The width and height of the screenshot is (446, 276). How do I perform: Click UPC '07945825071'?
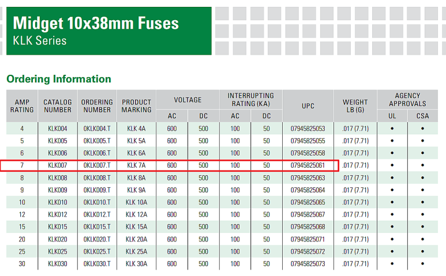(308, 239)
